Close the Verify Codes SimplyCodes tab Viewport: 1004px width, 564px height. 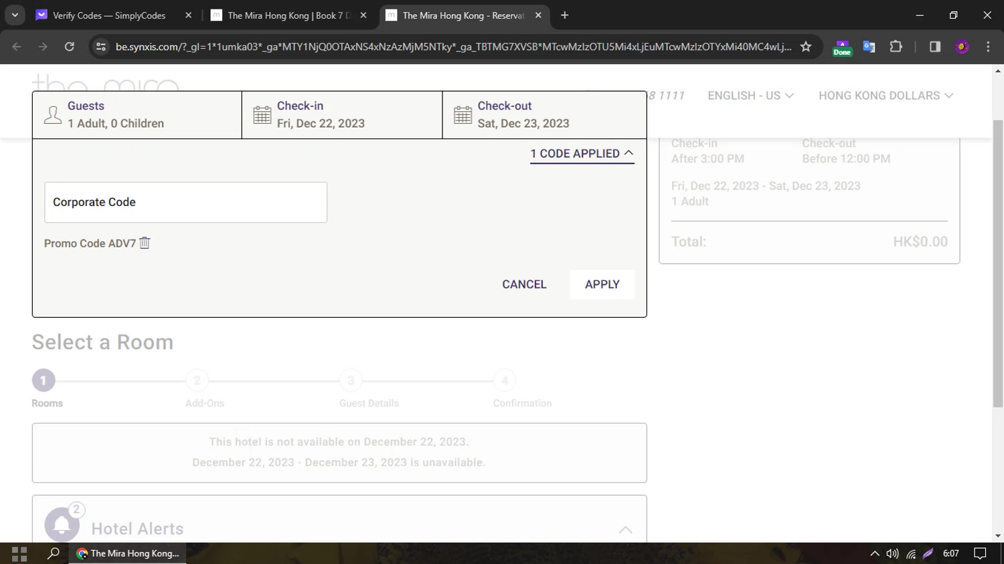coord(188,15)
